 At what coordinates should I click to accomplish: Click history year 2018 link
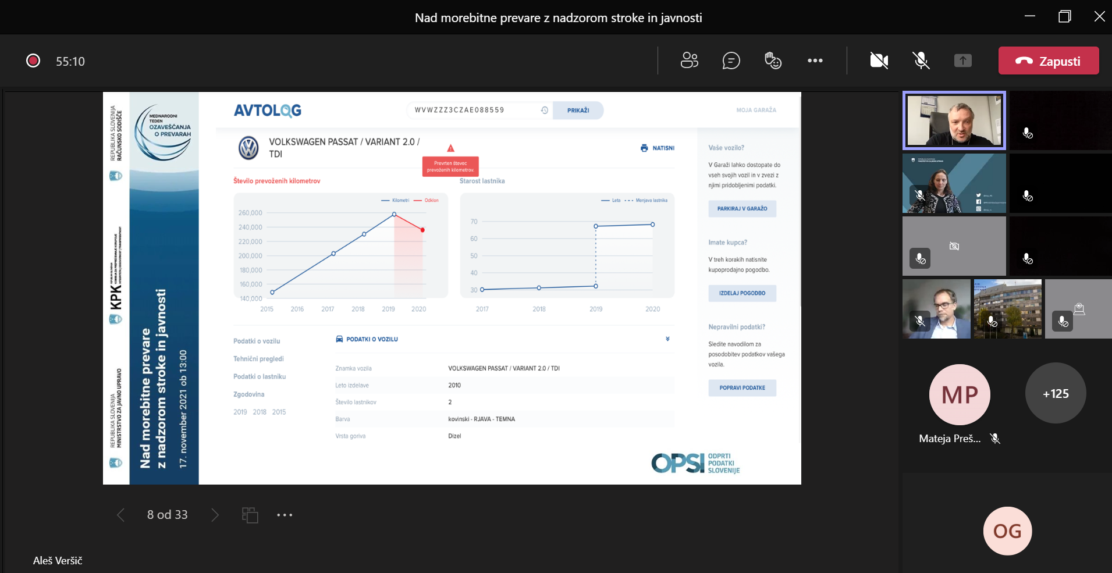pos(260,412)
